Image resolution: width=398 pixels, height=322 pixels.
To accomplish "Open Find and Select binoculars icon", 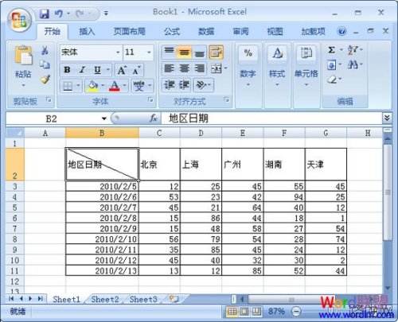I will pos(353,64).
